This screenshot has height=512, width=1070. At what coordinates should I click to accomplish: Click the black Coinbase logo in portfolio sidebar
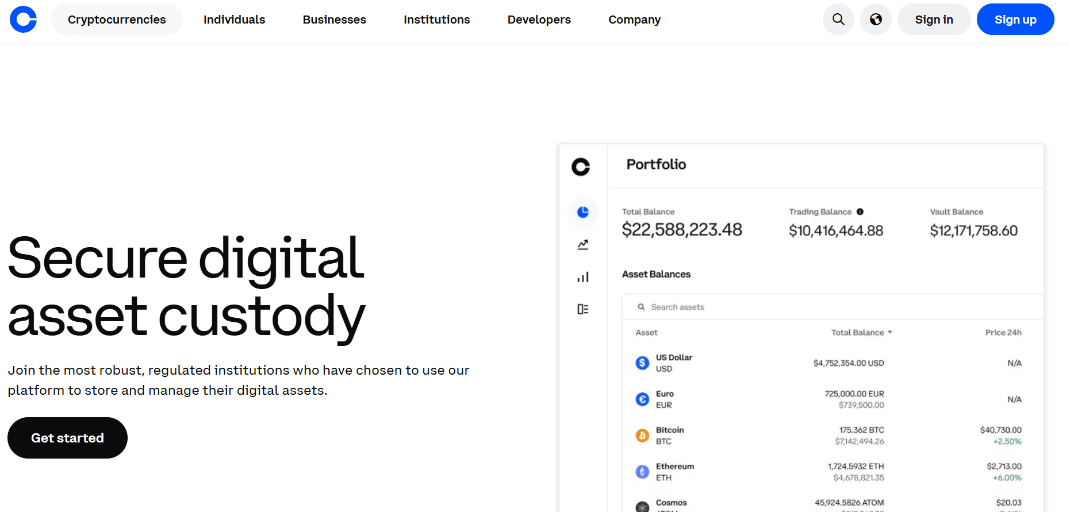581,167
